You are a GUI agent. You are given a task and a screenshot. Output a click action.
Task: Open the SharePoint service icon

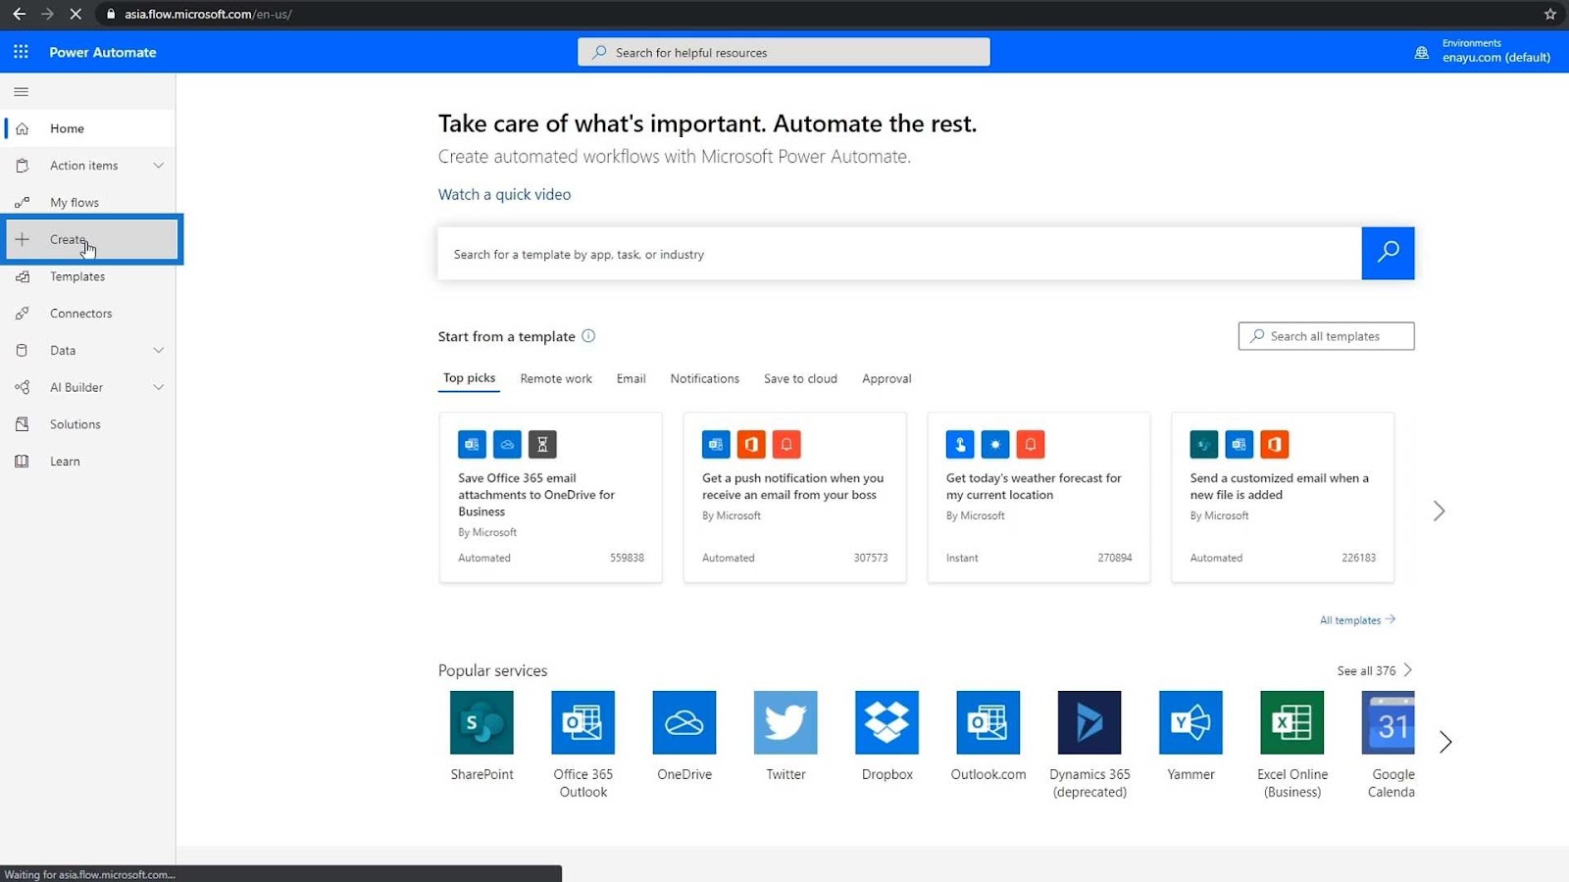point(481,722)
